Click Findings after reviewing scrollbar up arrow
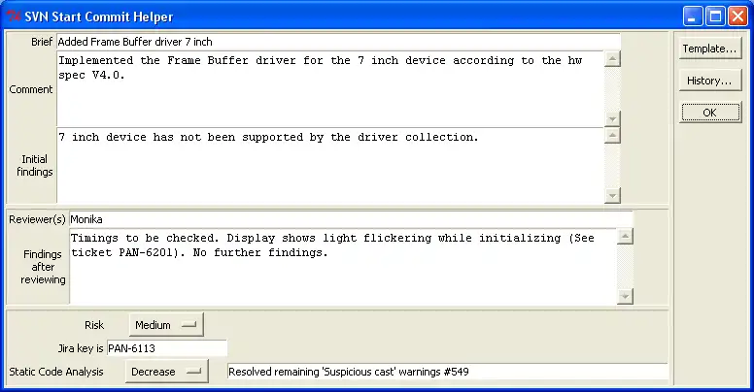Viewport: 754px width, 392px height. point(625,237)
